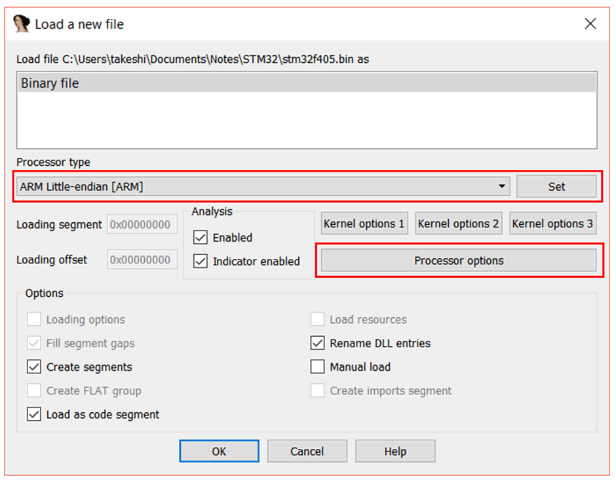Screen dimensions: 616x481
Task: Open Kernel options 2
Action: [459, 223]
